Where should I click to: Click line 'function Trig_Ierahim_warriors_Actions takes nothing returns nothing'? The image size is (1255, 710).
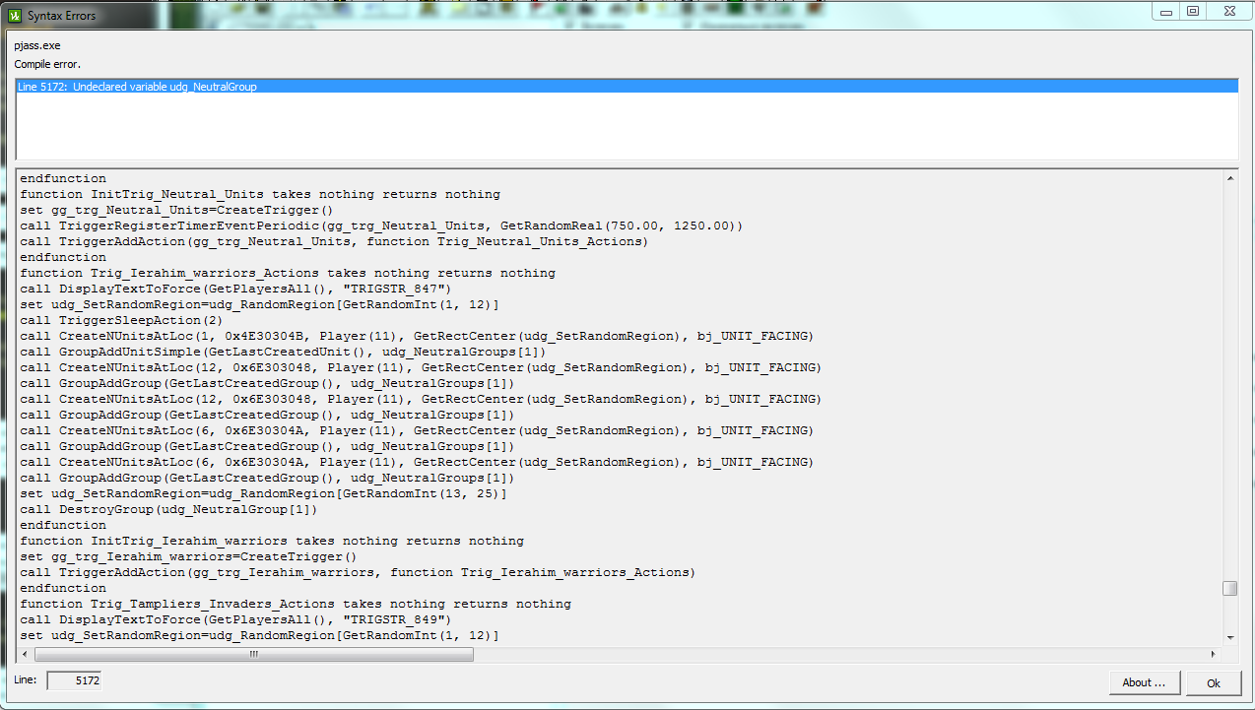pos(288,273)
